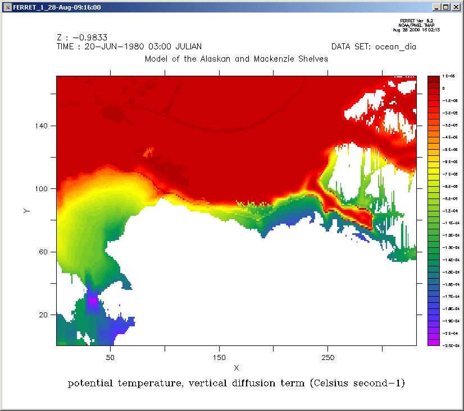Click the magenta -2.1E-04 colorbar swatch
This screenshot has width=464, height=411.
(x=434, y=342)
